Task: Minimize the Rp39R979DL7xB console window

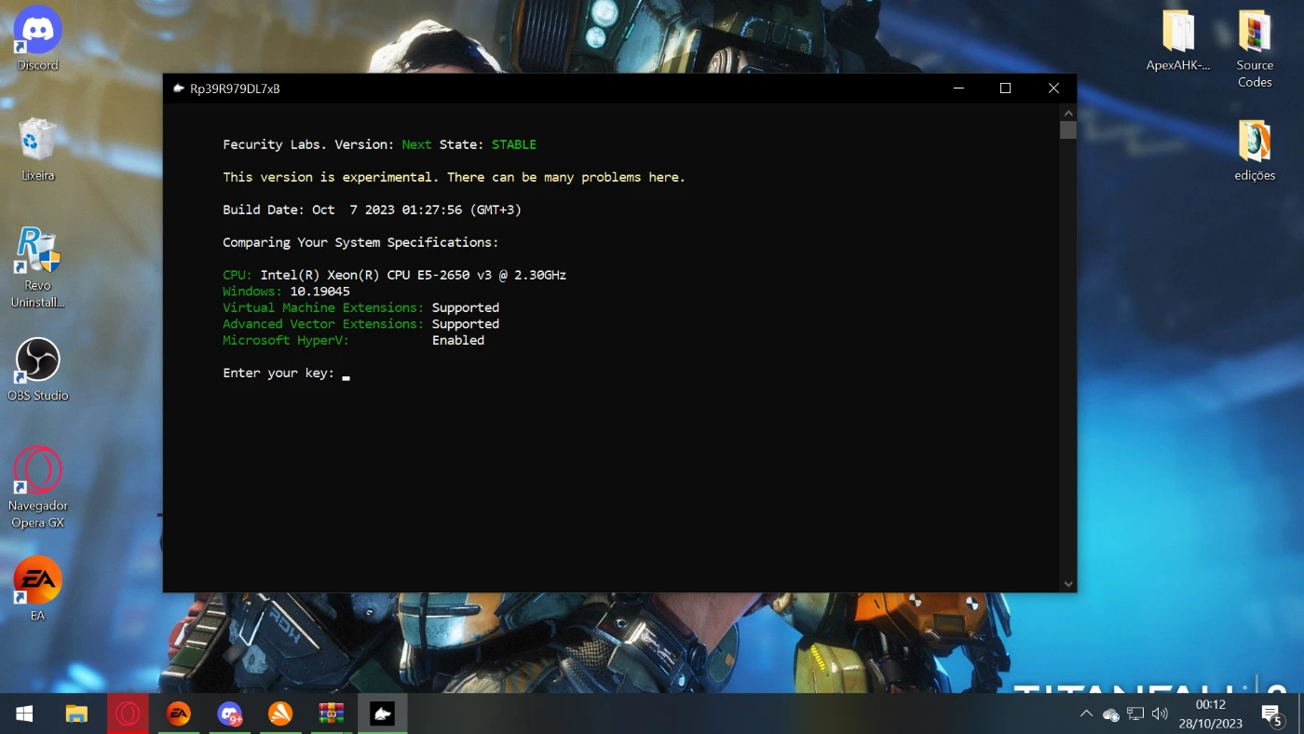Action: [x=959, y=88]
